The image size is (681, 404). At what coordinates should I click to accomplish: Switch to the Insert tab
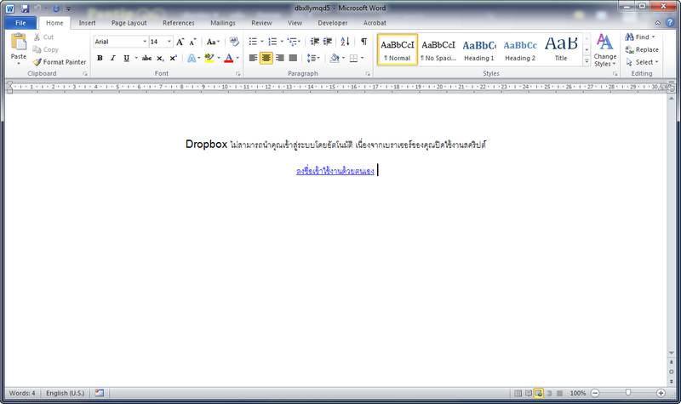[x=87, y=23]
